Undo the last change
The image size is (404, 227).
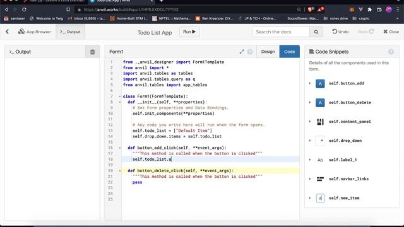coord(340,32)
